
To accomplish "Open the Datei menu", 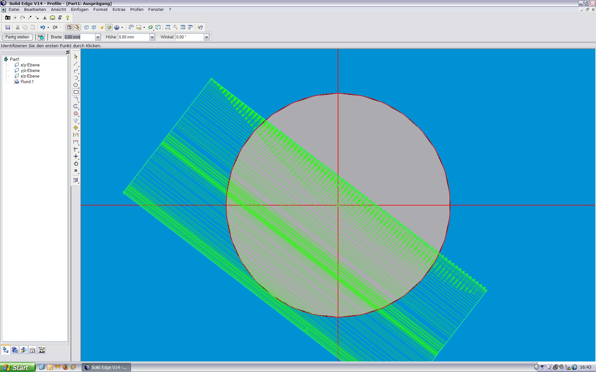I will [x=14, y=10].
